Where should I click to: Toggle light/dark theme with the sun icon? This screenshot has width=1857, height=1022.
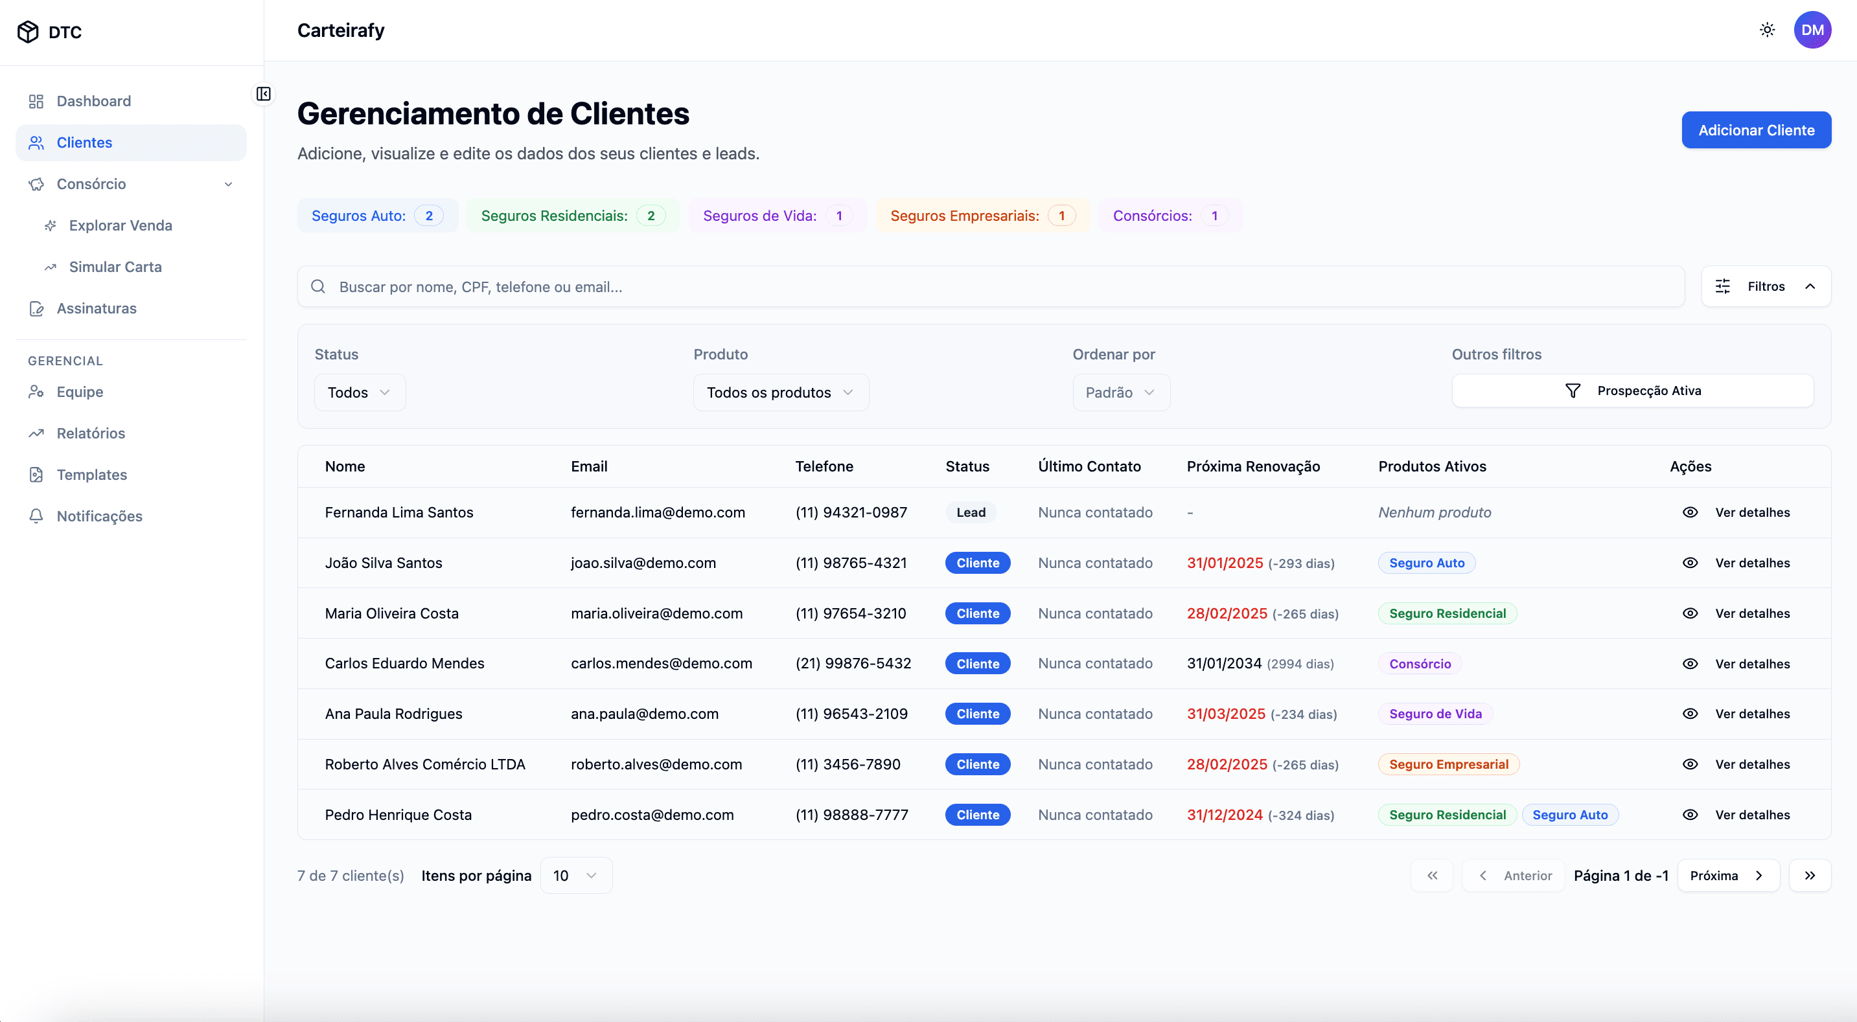coord(1767,30)
